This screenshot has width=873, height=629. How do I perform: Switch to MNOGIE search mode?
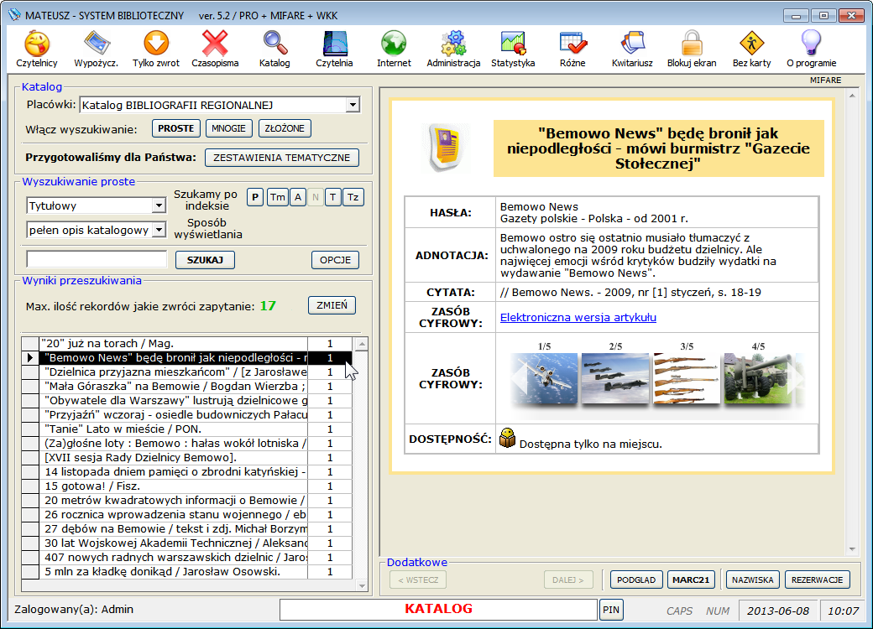[228, 128]
